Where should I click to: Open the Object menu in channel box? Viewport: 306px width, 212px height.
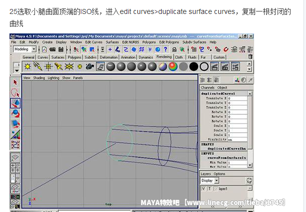(222, 88)
